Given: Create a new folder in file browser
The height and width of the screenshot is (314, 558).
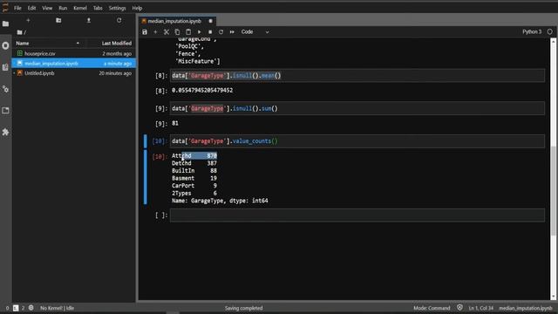Looking at the screenshot, I should coord(58,21).
